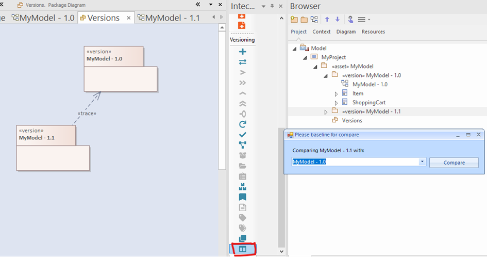487x257 pixels.
Task: Click the diagram canvas scroll-up arrow
Action: (222, 28)
